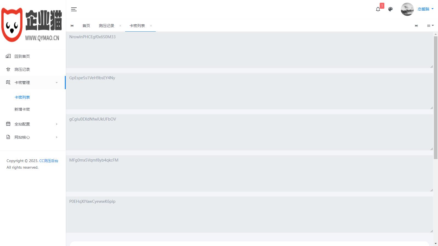
Task: Click the 回到首页 home icon
Action: pos(8,56)
